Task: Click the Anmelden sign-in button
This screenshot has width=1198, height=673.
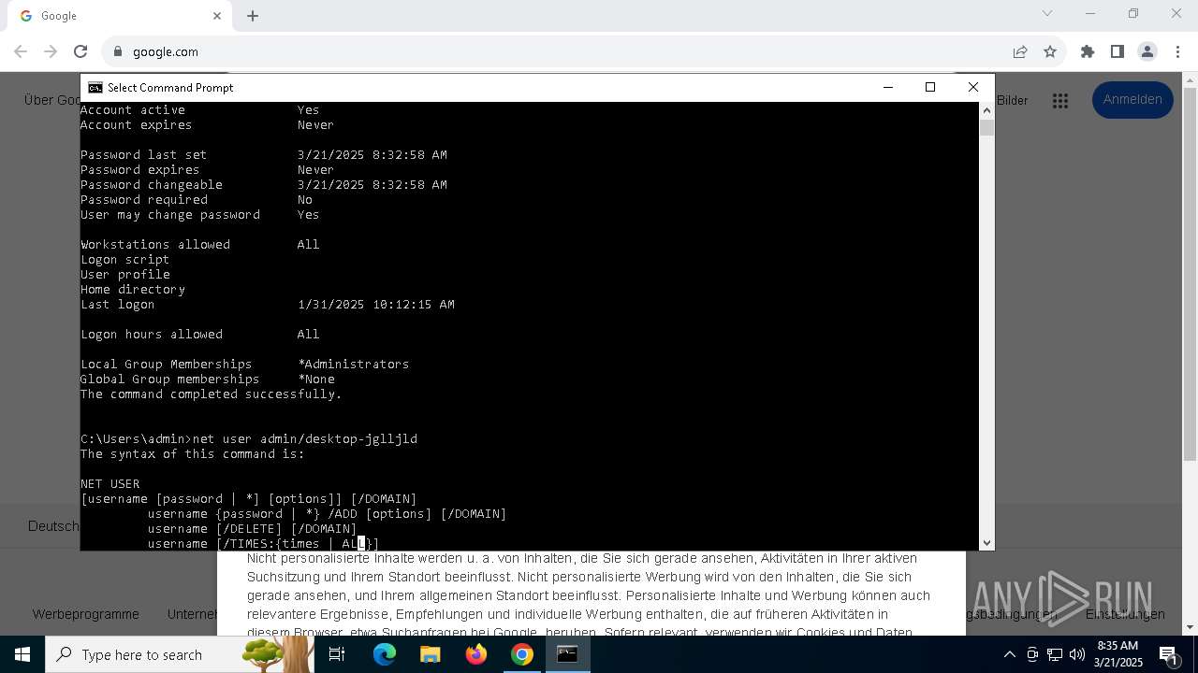Action: pyautogui.click(x=1132, y=100)
